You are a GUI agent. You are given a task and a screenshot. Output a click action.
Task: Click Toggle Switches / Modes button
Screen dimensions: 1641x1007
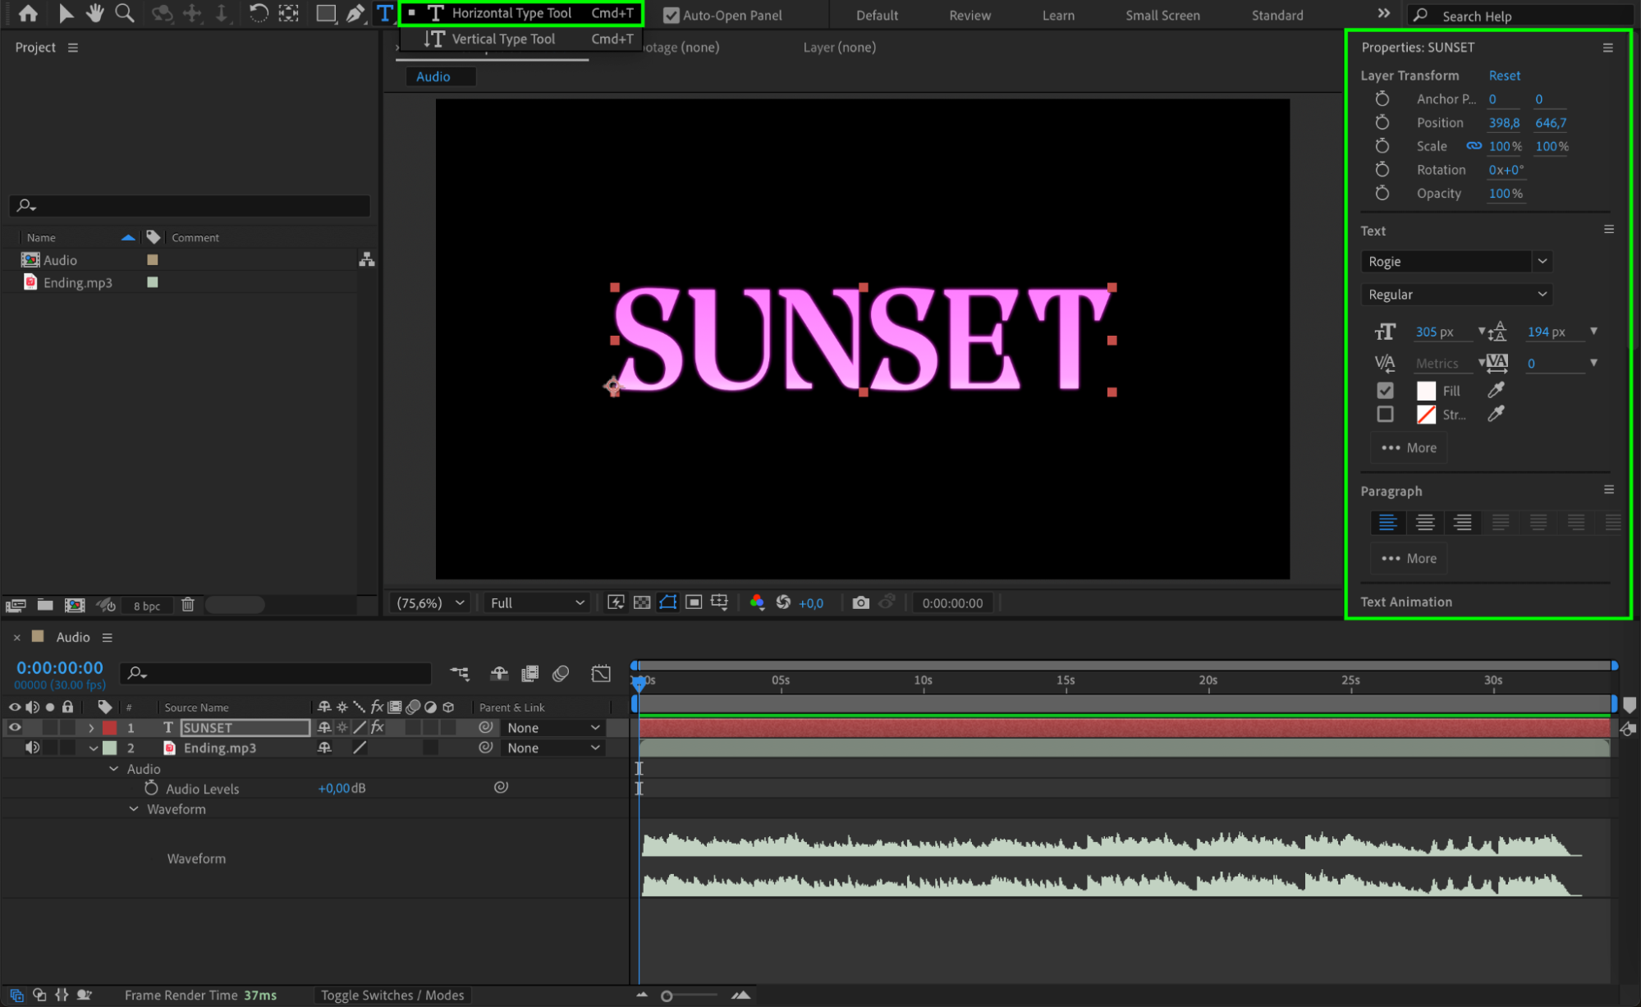(x=392, y=995)
